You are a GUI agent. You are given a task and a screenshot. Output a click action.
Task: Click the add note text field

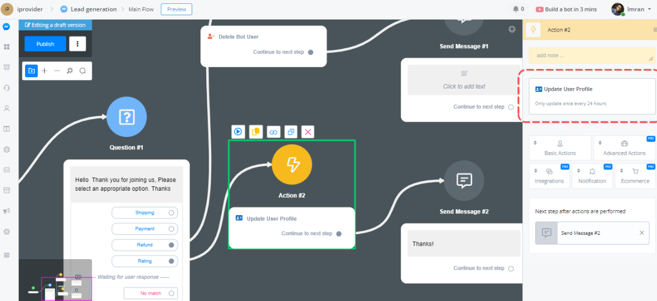(x=591, y=55)
